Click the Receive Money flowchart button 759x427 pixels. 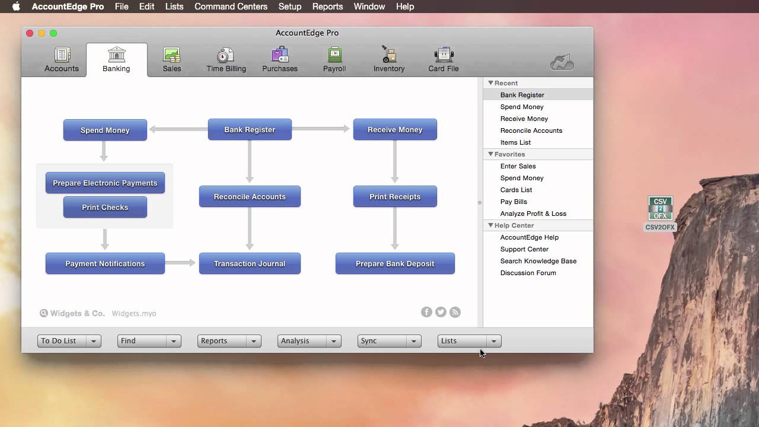point(395,129)
